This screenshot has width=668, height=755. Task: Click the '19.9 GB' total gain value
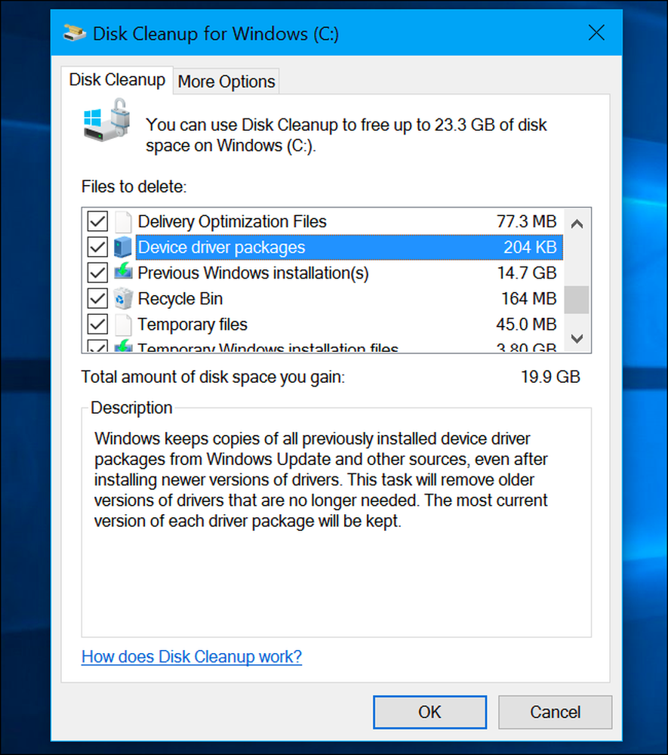tap(550, 377)
